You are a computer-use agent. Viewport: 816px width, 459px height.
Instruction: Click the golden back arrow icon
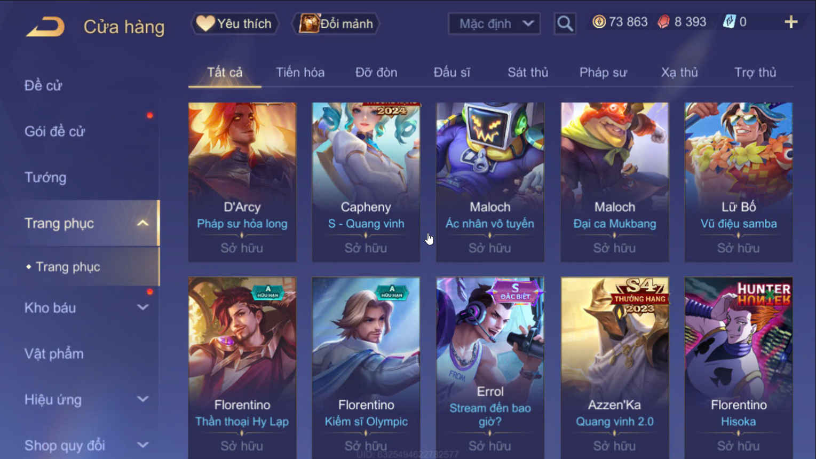(45, 27)
